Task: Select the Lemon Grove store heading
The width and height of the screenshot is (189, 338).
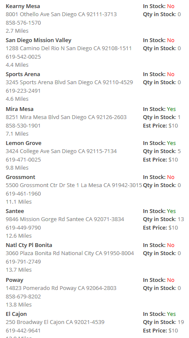Action: coord(23,143)
